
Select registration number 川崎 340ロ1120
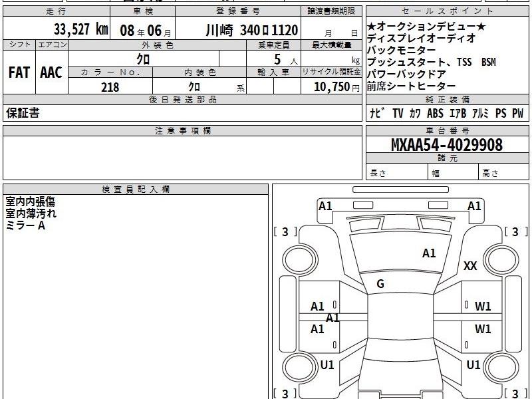coord(252,31)
